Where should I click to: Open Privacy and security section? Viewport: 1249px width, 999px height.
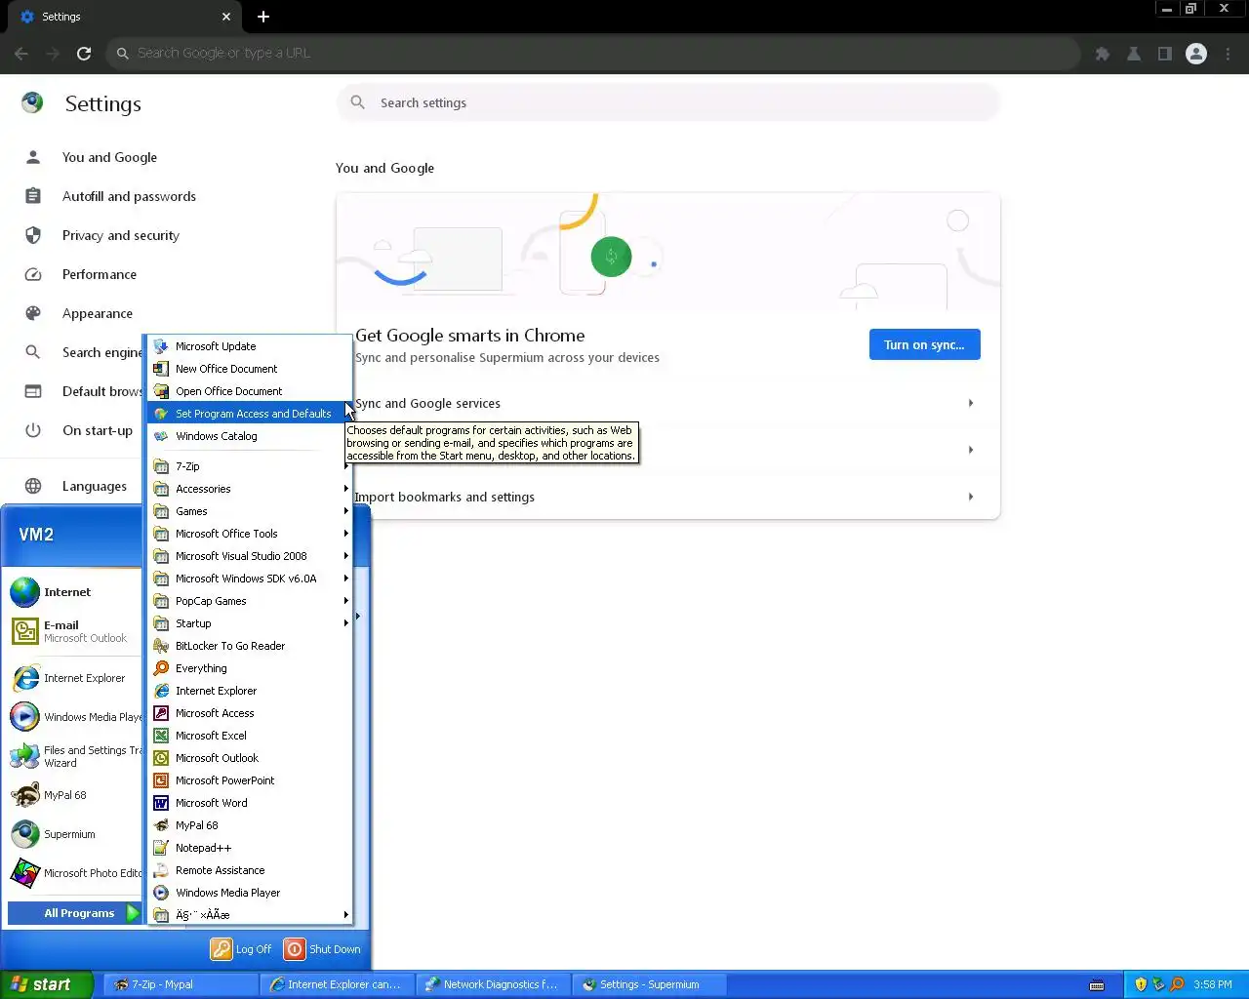(x=121, y=235)
